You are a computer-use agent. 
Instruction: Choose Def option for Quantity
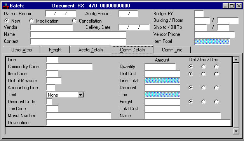point(191,67)
